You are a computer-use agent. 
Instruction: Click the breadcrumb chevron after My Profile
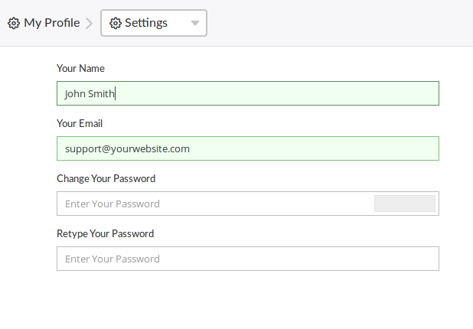pyautogui.click(x=90, y=23)
